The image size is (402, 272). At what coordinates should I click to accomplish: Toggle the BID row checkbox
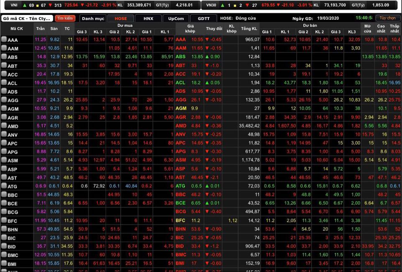[4, 246]
